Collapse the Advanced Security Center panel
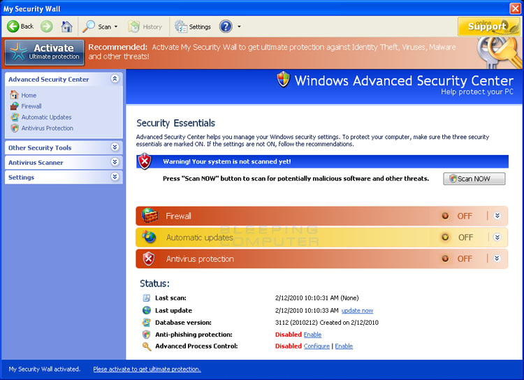Image resolution: width=524 pixels, height=380 pixels. coord(115,79)
